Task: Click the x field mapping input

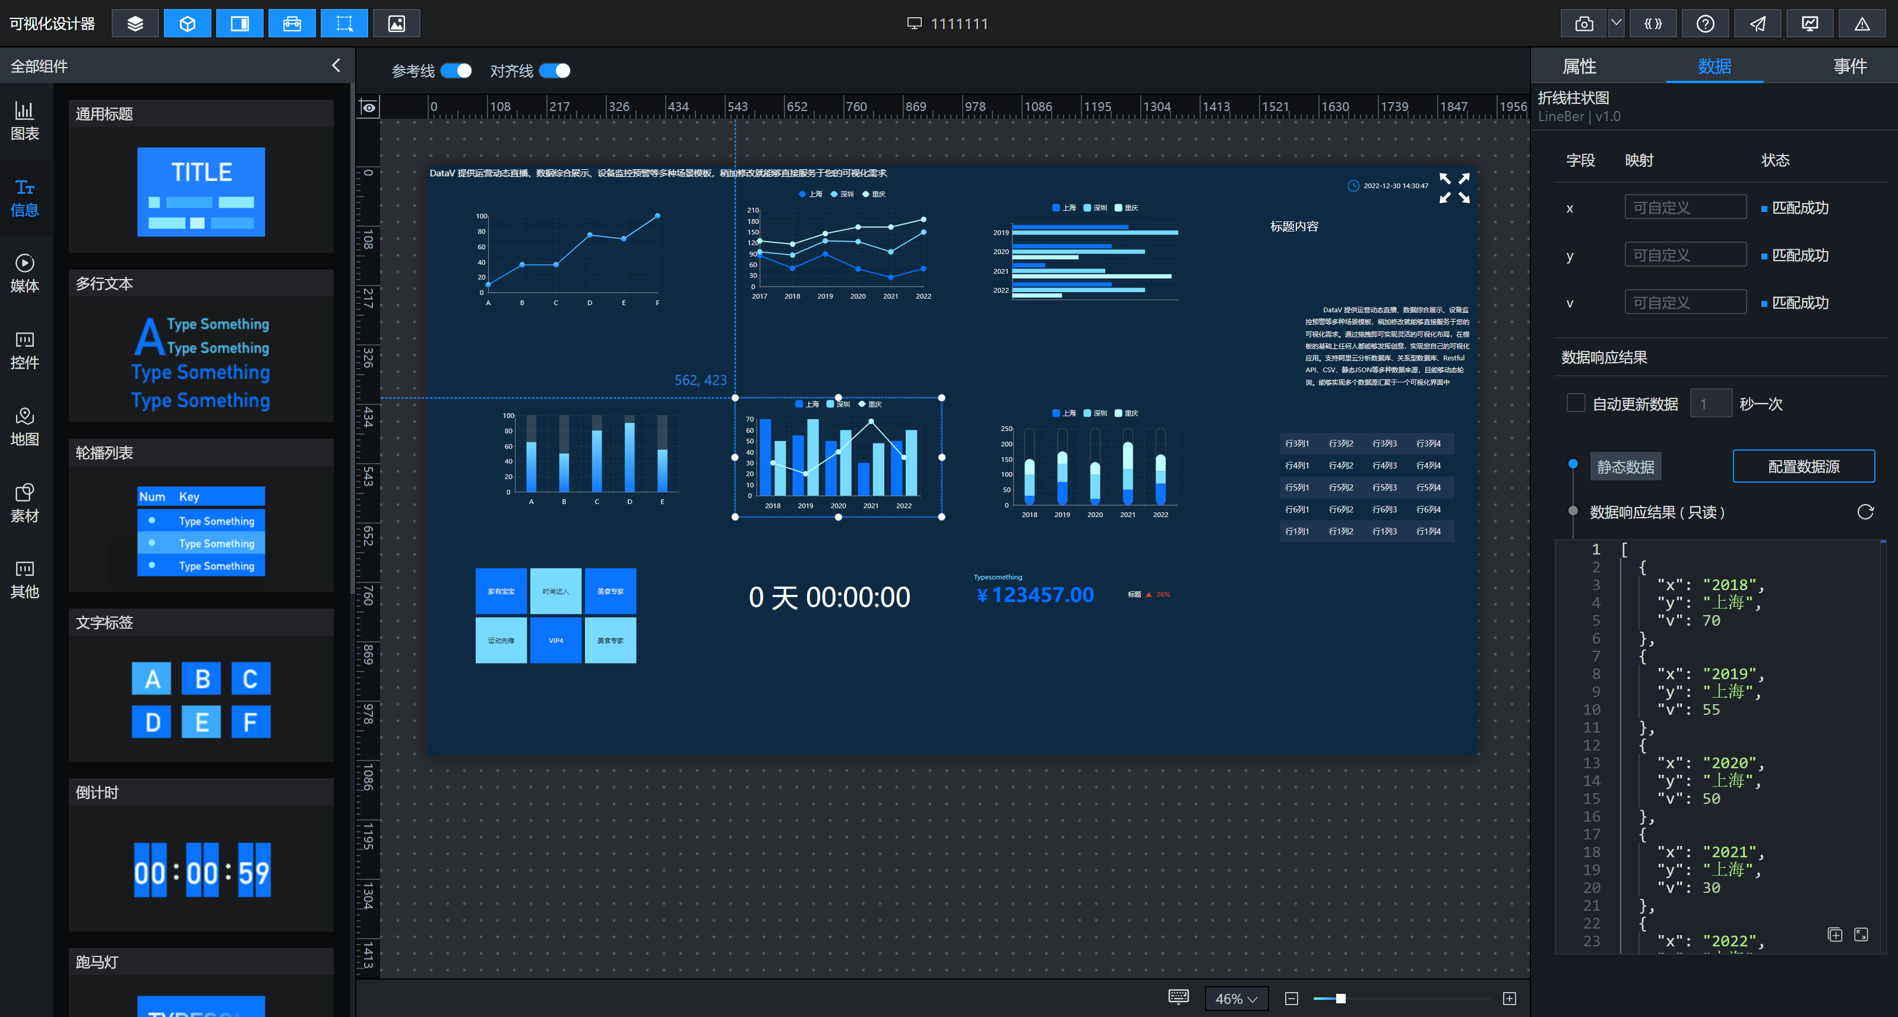Action: point(1685,207)
